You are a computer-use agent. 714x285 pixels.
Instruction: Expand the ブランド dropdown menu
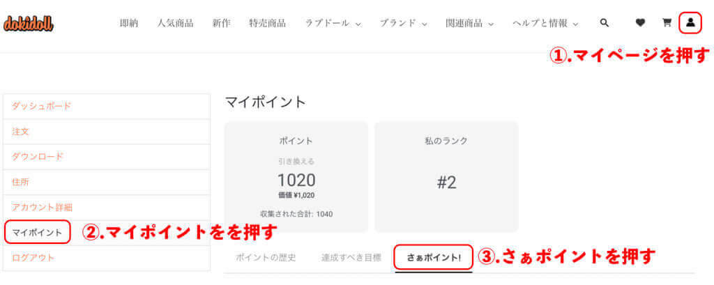403,23
